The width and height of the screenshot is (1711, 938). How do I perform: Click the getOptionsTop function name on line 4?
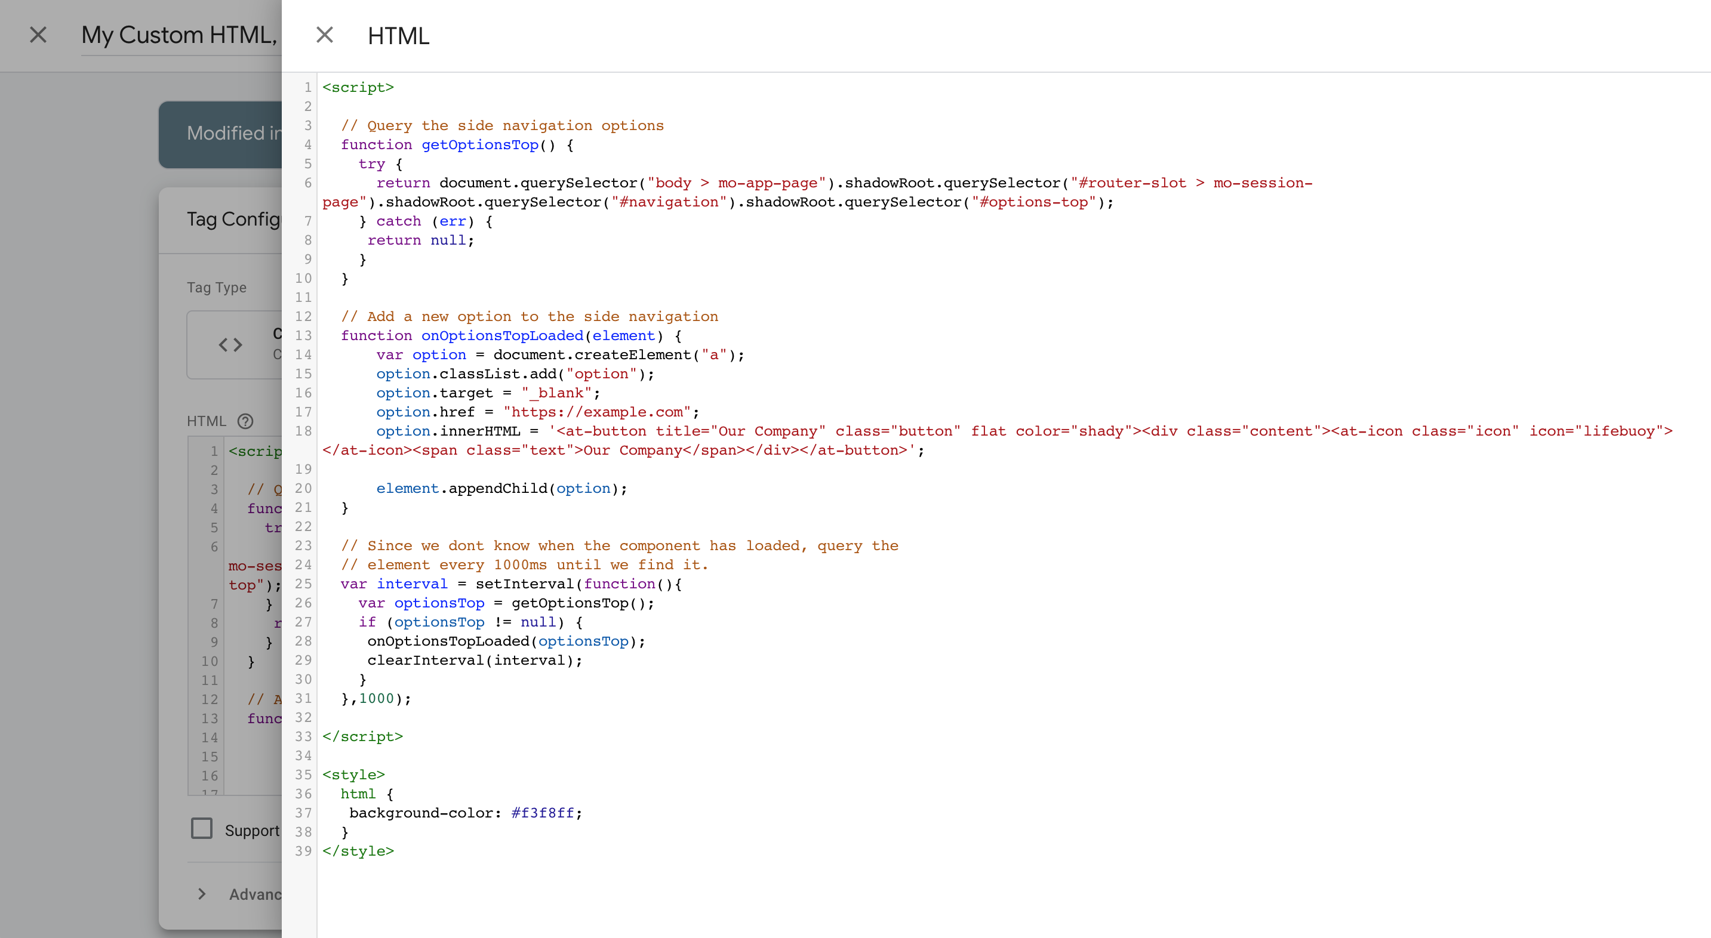click(x=479, y=145)
